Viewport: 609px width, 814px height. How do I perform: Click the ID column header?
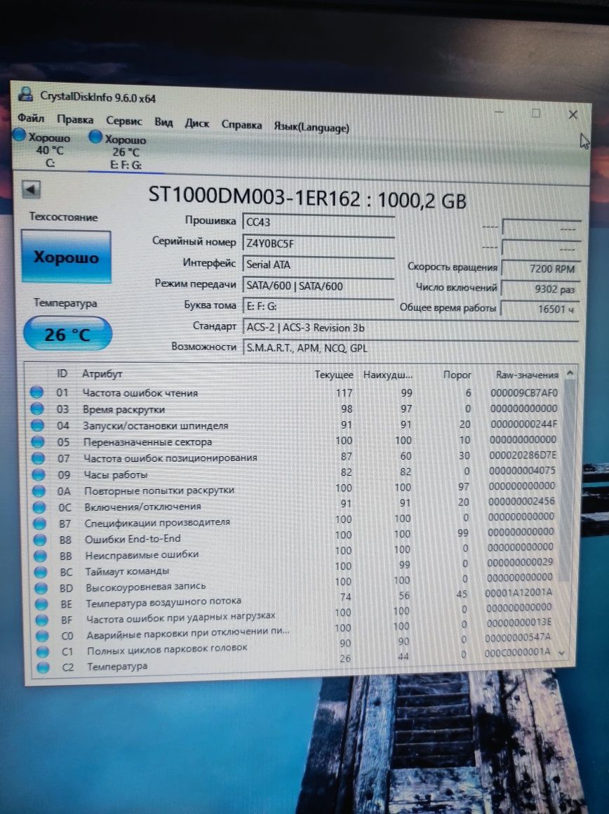pos(62,373)
